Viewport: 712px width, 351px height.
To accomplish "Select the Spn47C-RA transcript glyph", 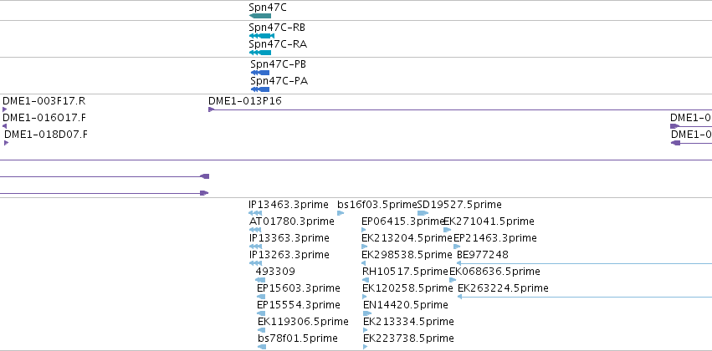I will coord(260,53).
